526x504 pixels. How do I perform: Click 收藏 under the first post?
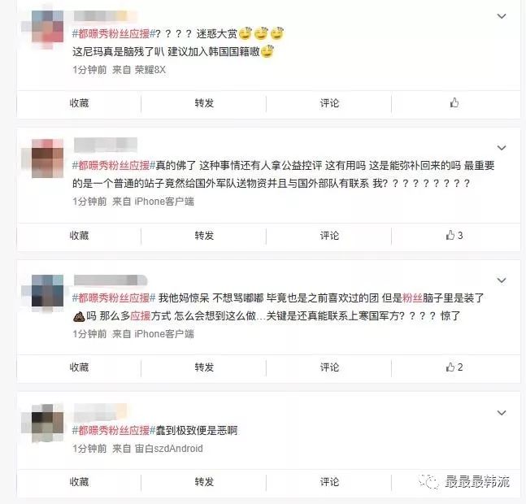[x=79, y=103]
